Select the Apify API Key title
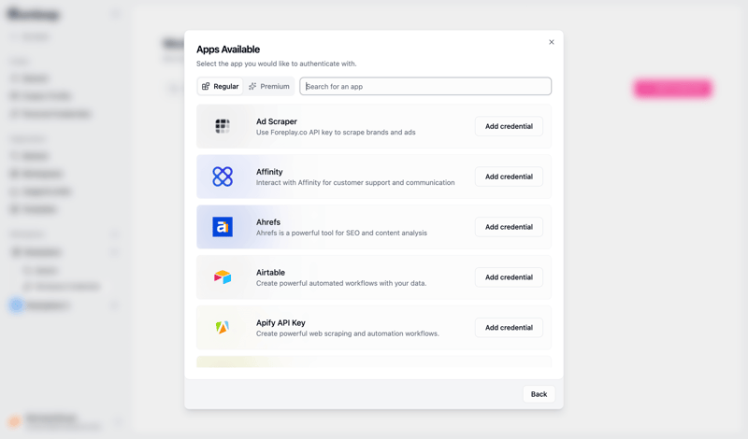748x439 pixels. (280, 322)
